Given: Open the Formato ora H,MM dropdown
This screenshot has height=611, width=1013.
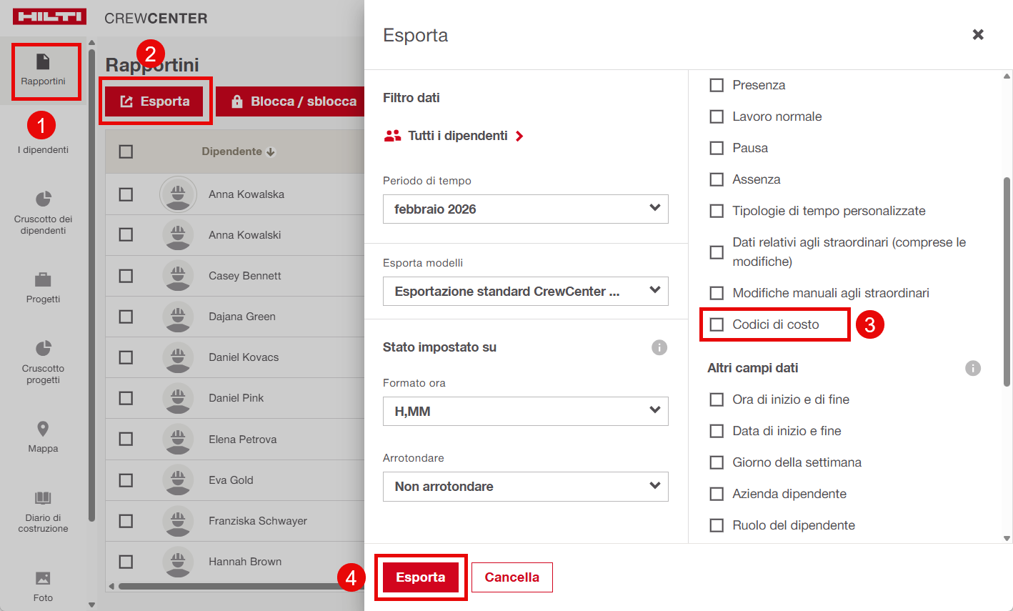Looking at the screenshot, I should pyautogui.click(x=525, y=412).
